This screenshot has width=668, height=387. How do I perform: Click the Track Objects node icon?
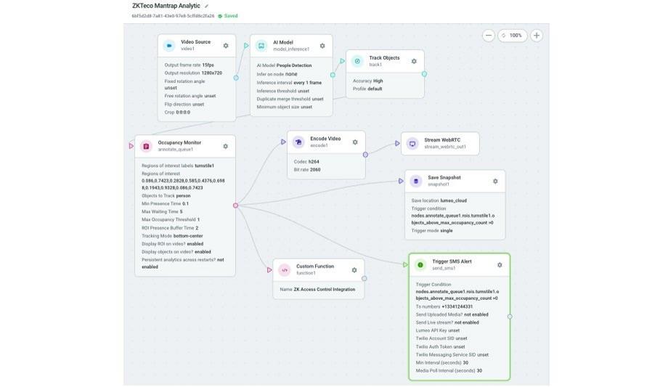click(357, 61)
